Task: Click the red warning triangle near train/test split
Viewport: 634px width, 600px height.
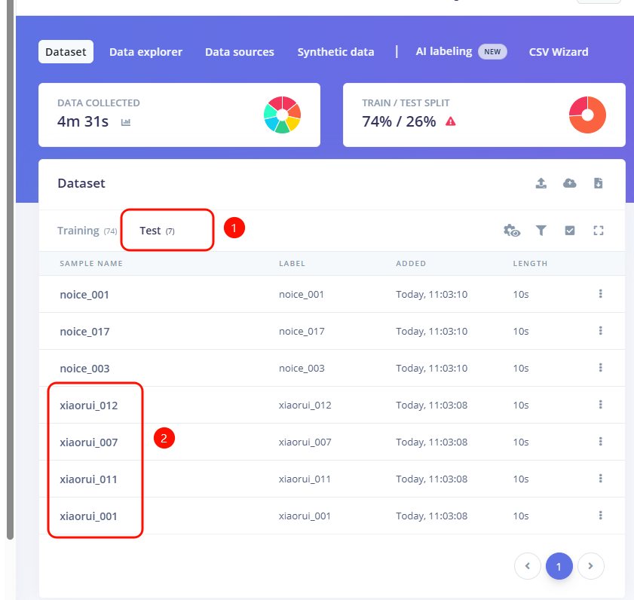Action: coord(451,121)
